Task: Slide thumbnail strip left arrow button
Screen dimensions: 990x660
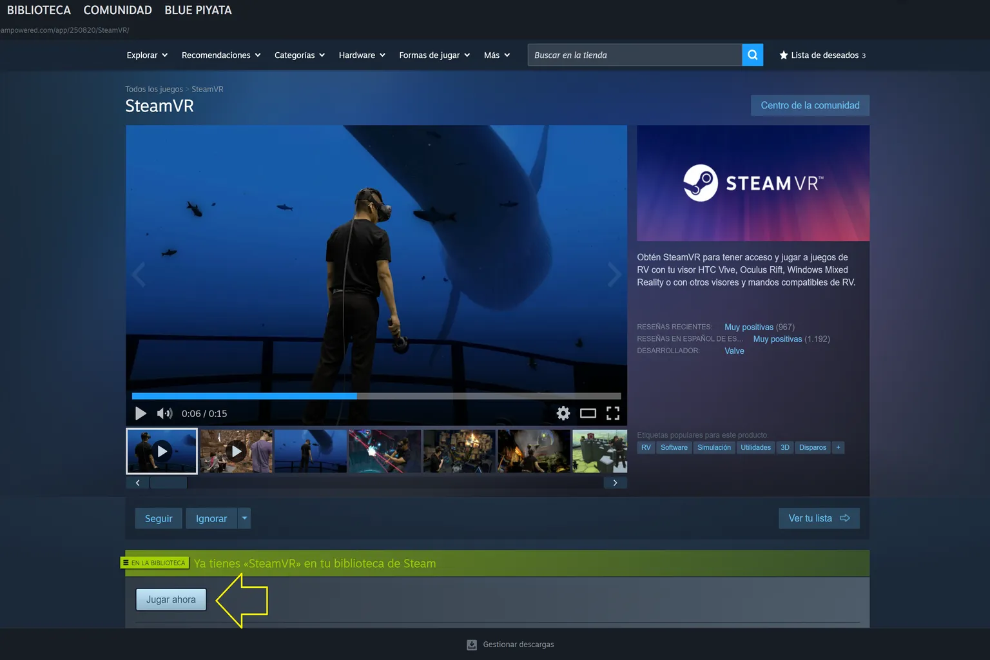Action: (137, 483)
